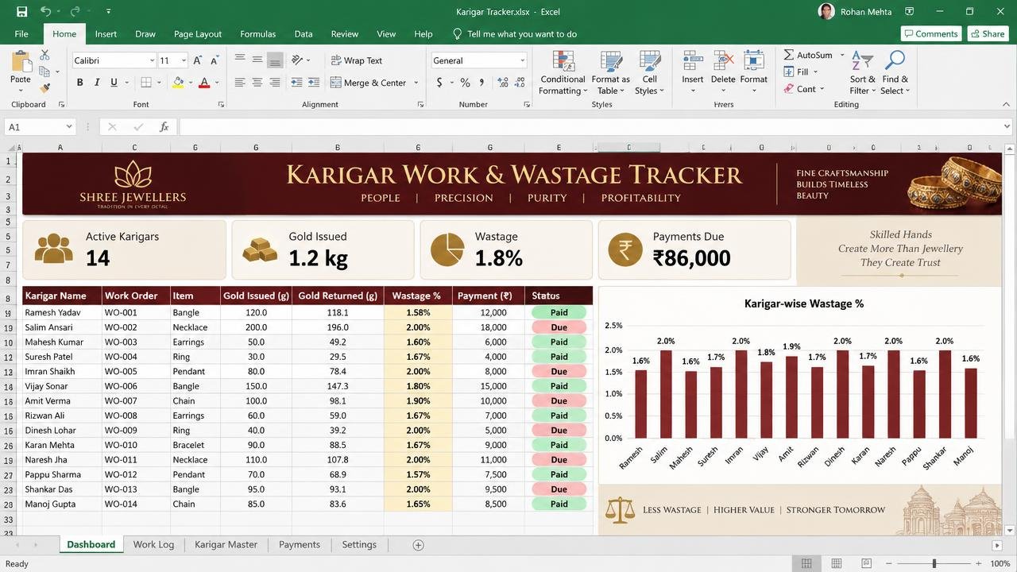Click the Insert cells icon
The height and width of the screenshot is (572, 1017).
tap(692, 62)
